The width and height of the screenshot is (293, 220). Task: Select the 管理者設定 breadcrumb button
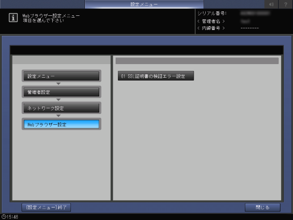(61, 92)
